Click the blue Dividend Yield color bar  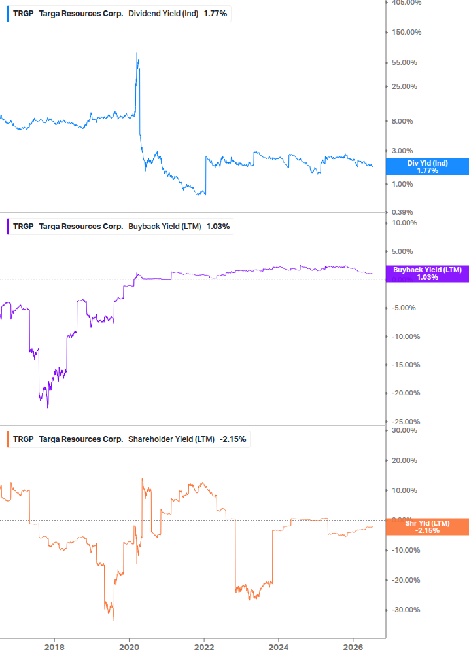pos(8,14)
